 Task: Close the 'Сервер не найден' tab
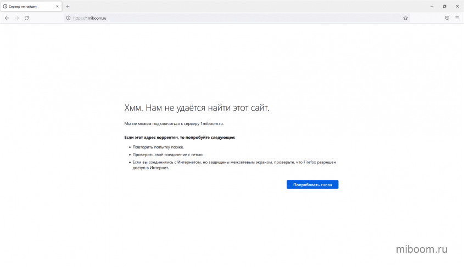tap(57, 6)
